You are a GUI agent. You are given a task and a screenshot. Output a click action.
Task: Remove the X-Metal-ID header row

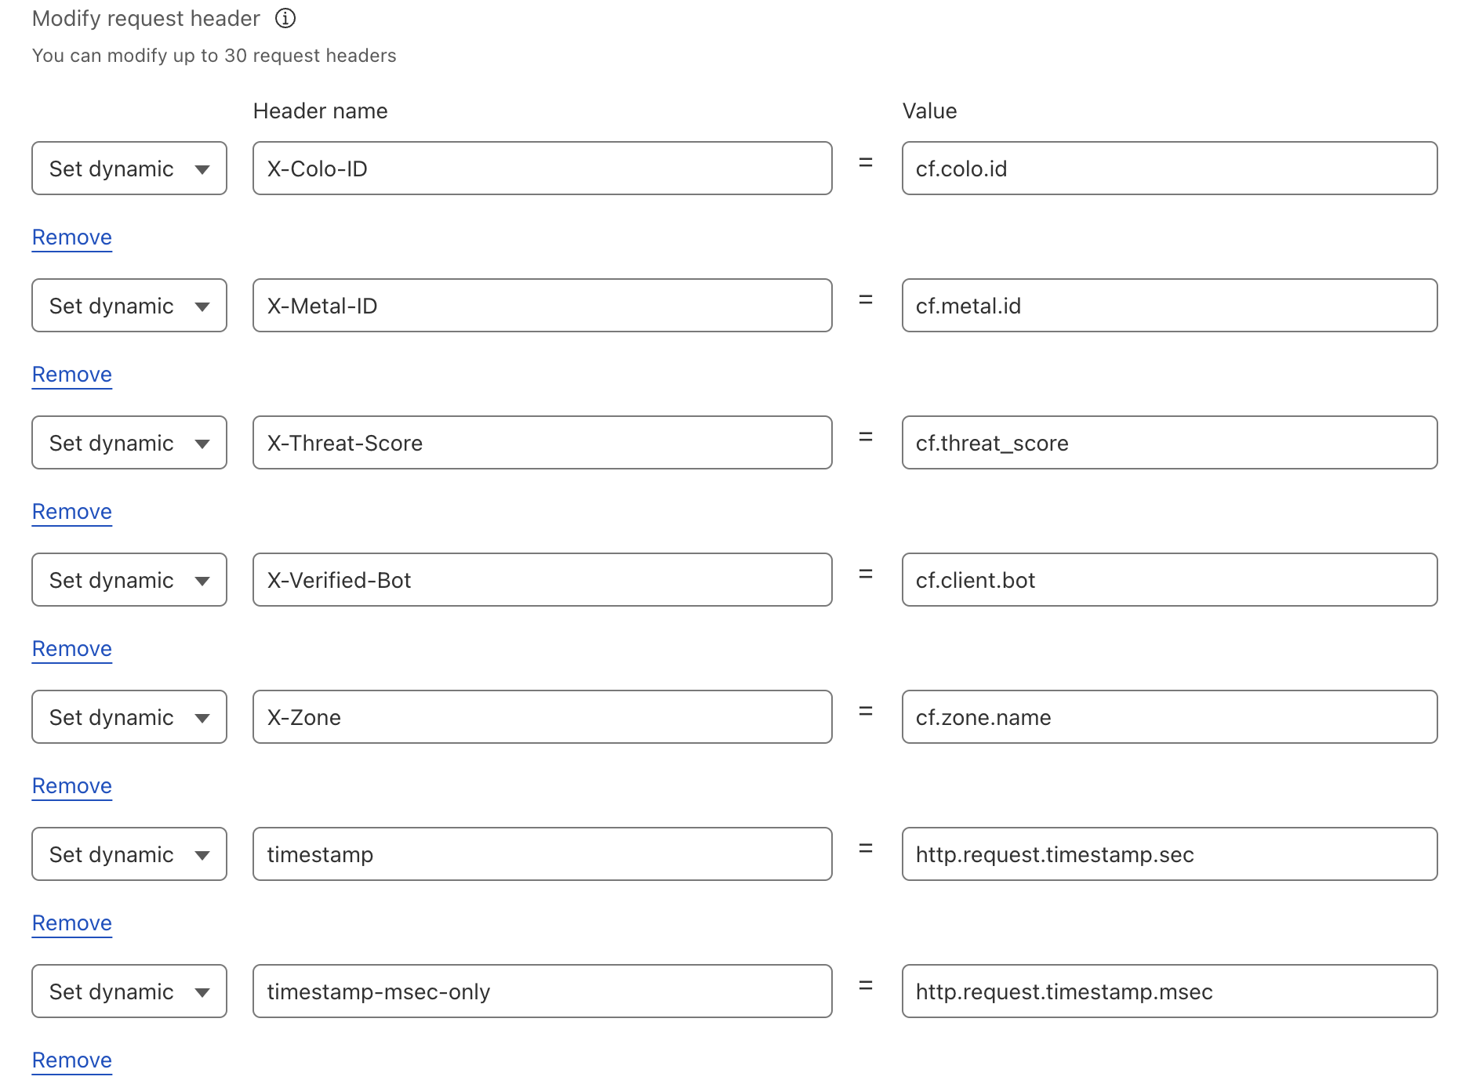72,375
